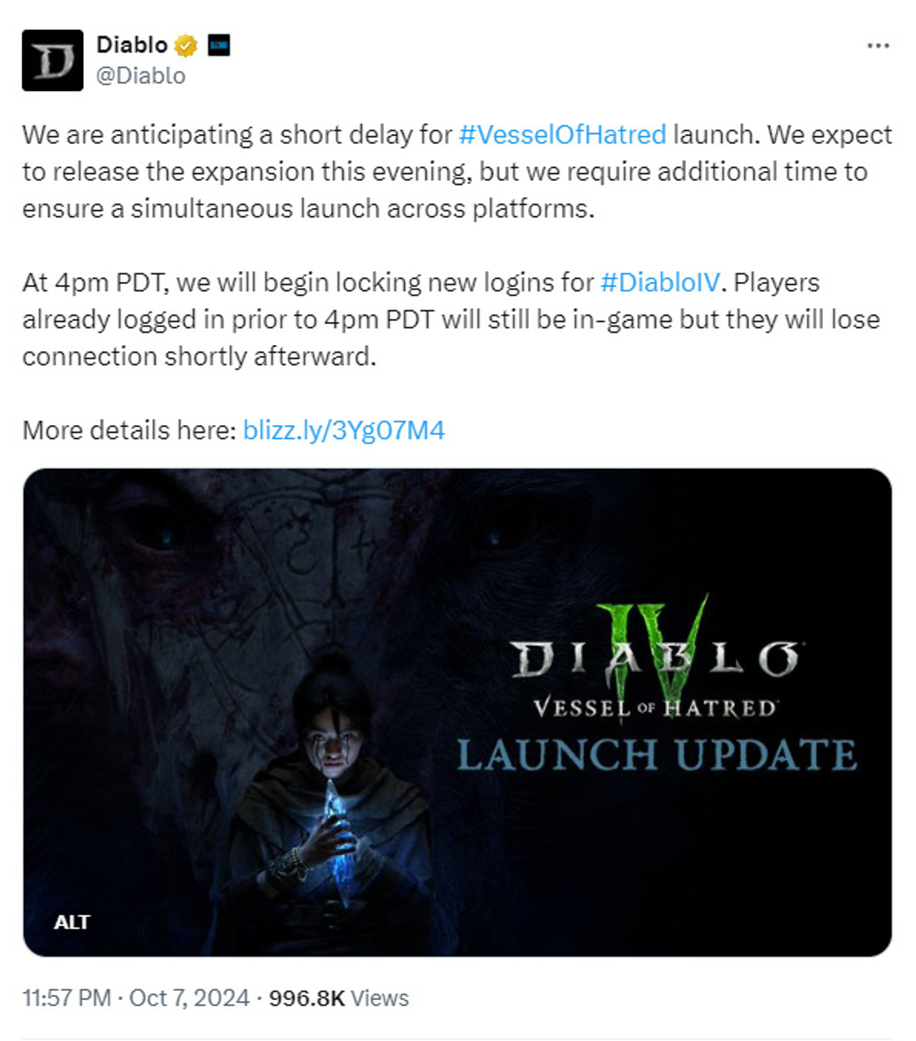Click the Oct 7, 2024 date
The height and width of the screenshot is (1041, 916).
coord(189,998)
